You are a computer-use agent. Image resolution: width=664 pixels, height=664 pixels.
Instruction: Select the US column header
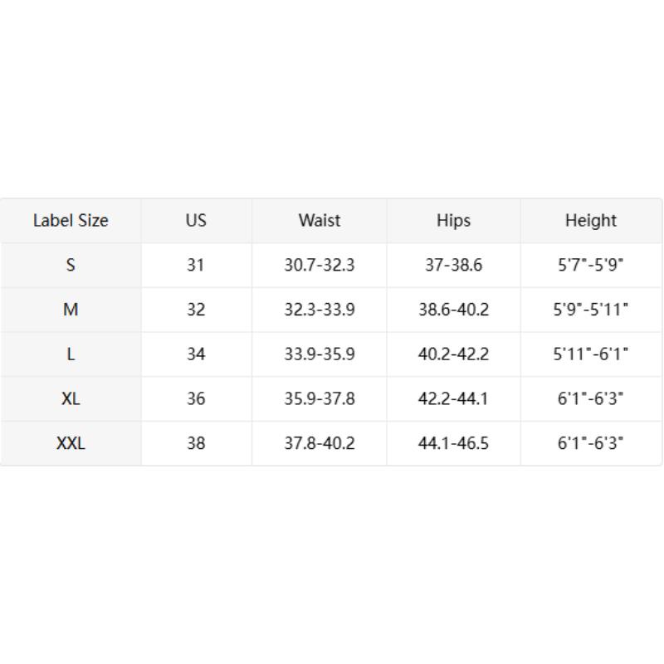tap(196, 221)
